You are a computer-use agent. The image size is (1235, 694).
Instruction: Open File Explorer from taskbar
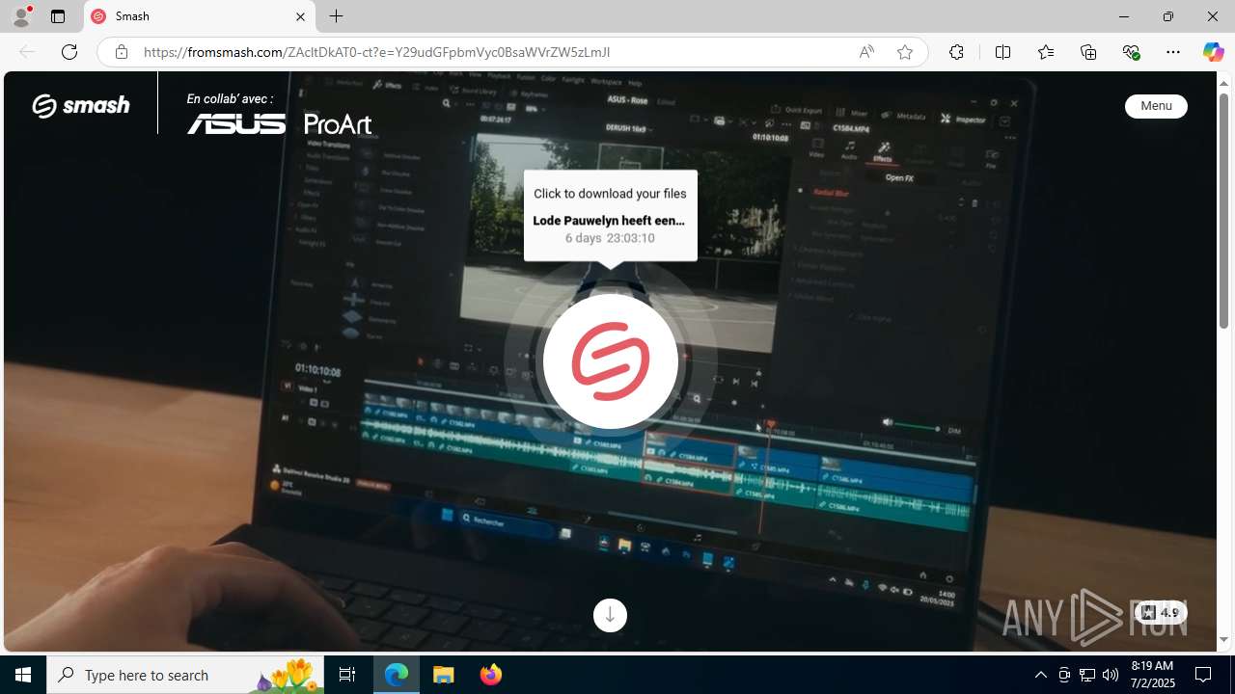pos(444,675)
